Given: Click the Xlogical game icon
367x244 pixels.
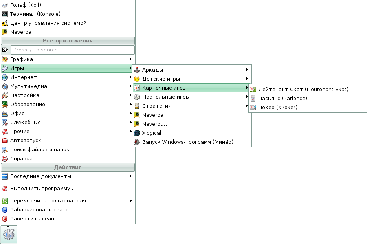Looking at the screenshot, I should click(137, 133).
